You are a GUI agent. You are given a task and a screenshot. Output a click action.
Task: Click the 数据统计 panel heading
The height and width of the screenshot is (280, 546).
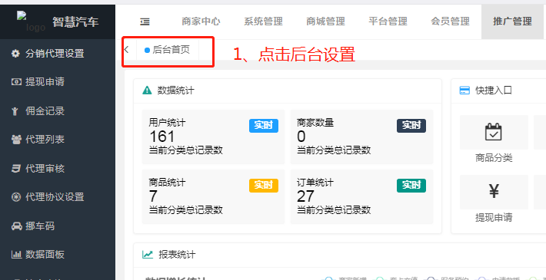click(x=176, y=91)
